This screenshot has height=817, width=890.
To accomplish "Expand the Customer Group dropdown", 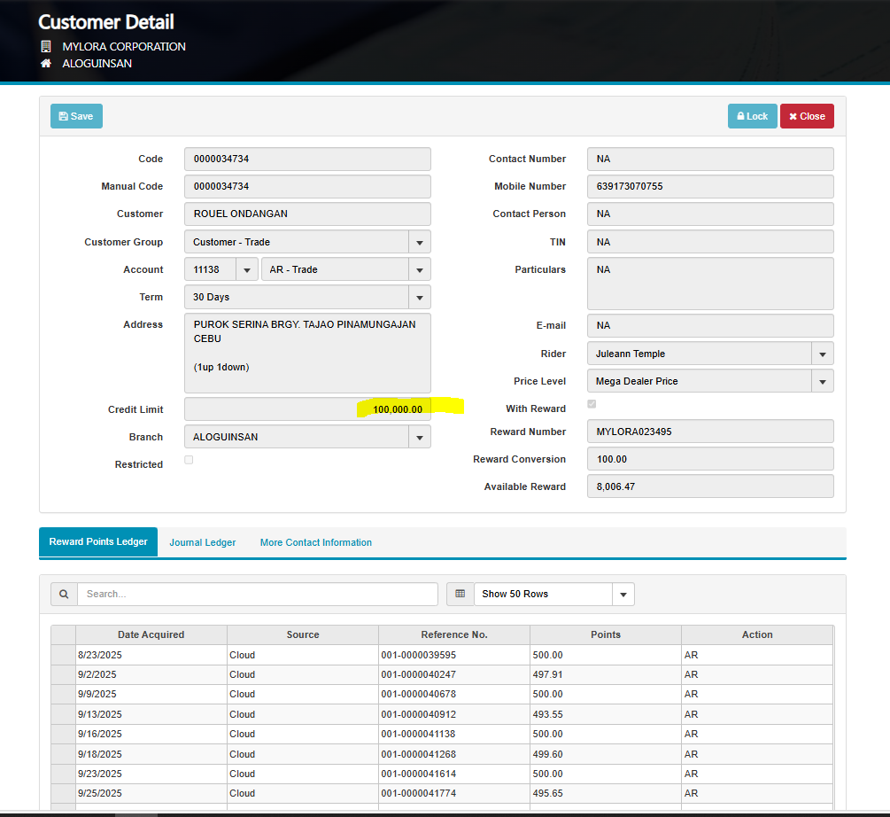I will pyautogui.click(x=419, y=242).
